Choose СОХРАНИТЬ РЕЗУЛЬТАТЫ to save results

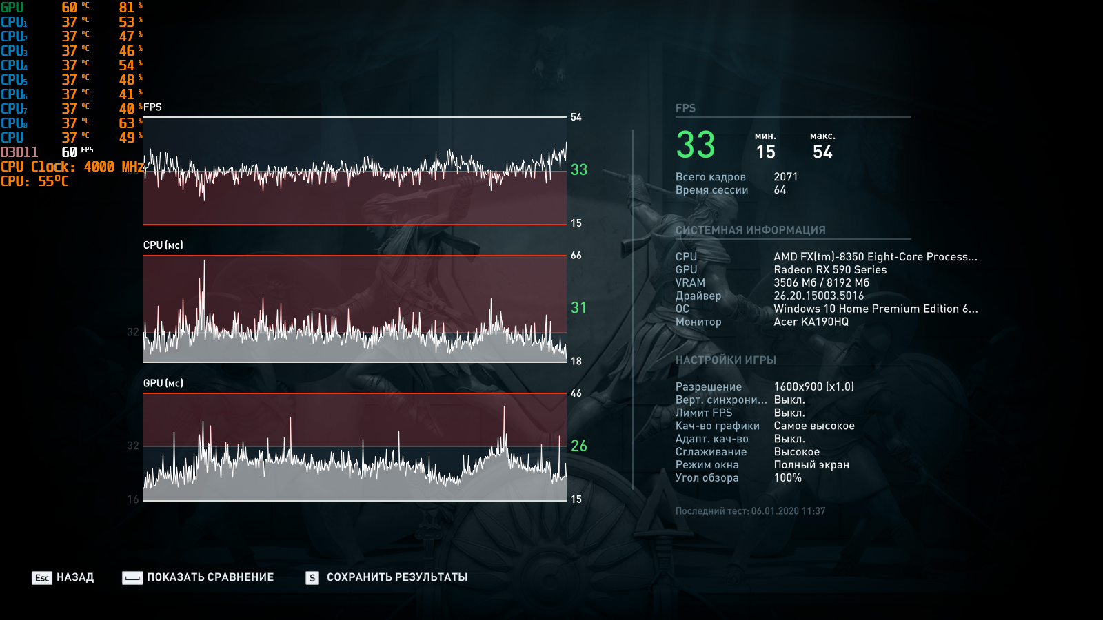tap(397, 577)
